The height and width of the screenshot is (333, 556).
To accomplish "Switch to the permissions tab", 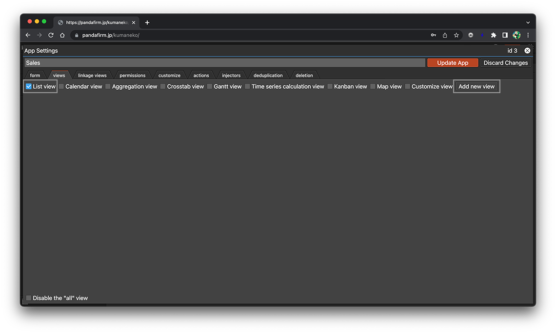I will pos(132,76).
